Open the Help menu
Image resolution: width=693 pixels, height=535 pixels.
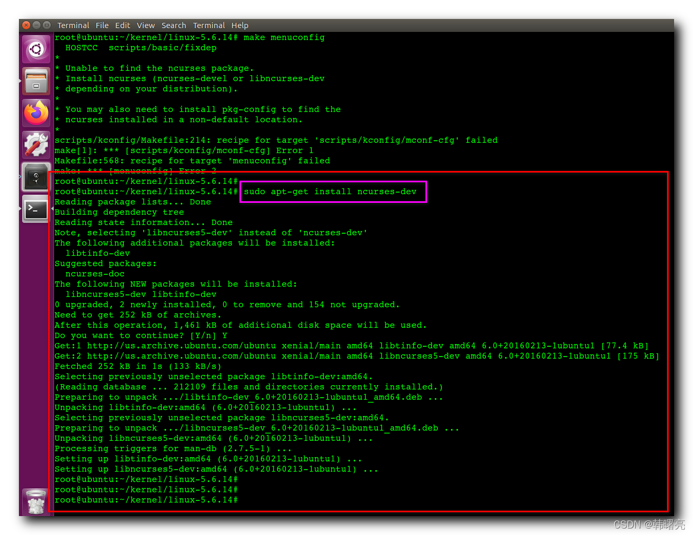[x=239, y=25]
